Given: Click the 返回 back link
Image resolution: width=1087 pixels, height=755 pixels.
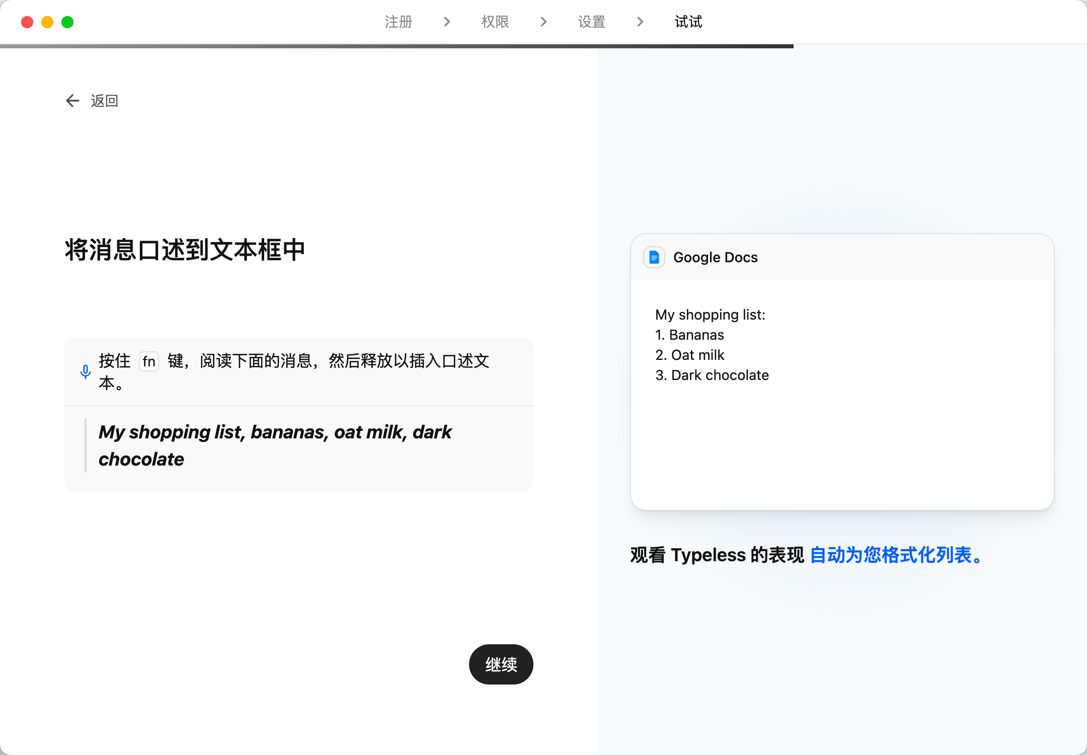Looking at the screenshot, I should point(104,101).
